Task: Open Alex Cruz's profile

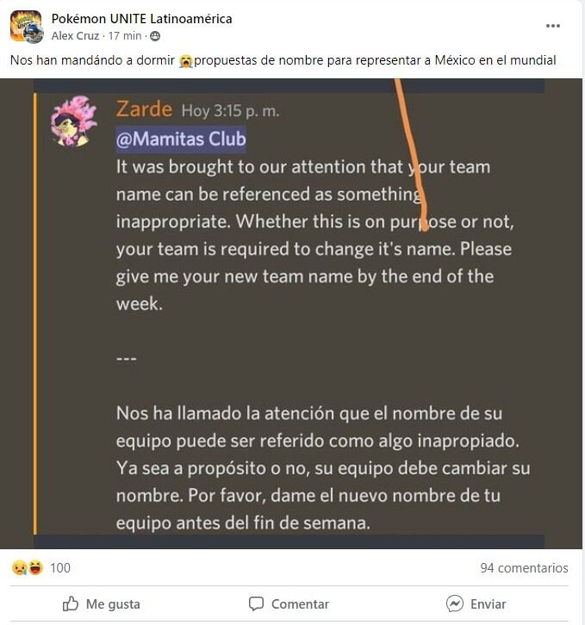Action: click(x=75, y=36)
